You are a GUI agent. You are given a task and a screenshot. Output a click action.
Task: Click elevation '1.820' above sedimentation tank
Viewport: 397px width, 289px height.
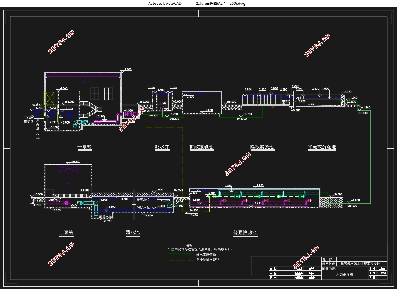(325, 89)
